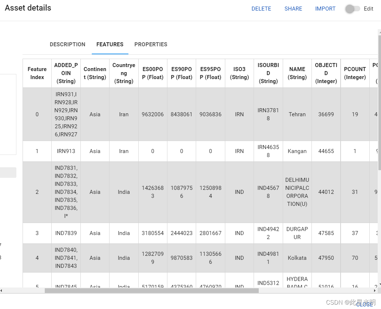
Task: Select the FEATURES tab
Action: point(110,44)
